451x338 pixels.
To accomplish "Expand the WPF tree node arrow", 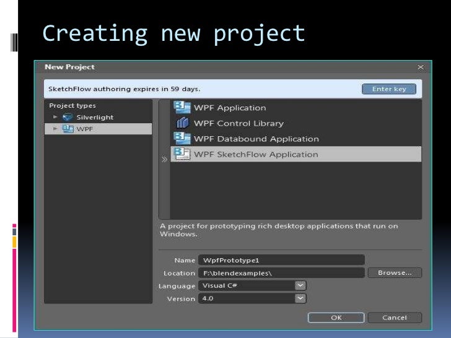I will (55, 129).
